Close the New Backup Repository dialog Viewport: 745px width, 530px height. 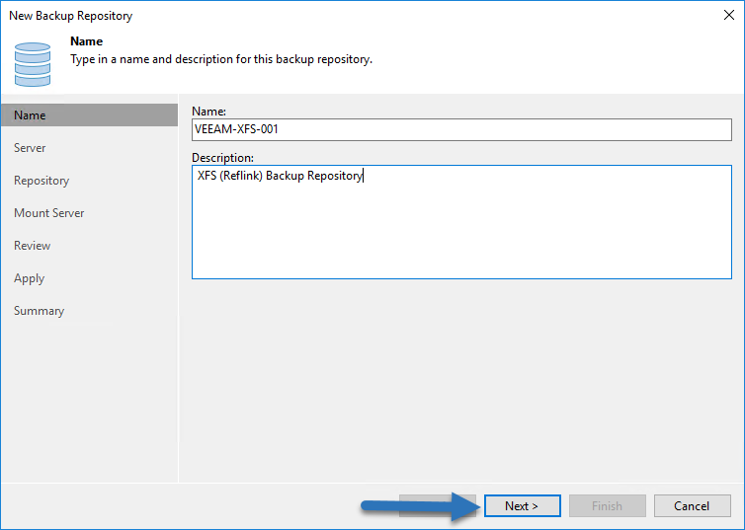[729, 15]
